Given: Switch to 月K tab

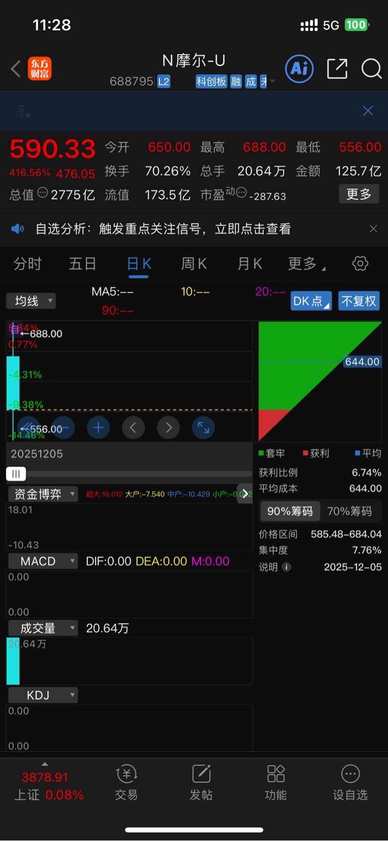Looking at the screenshot, I should click(250, 263).
